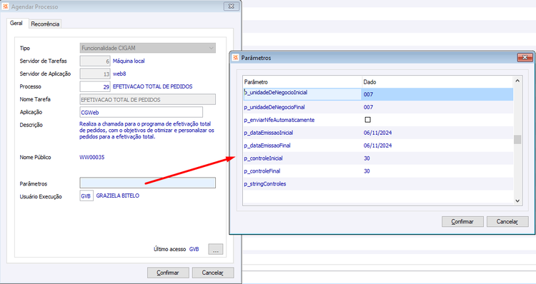The height and width of the screenshot is (284, 536).
Task: Switch to the Recorrência tab
Action: 45,24
